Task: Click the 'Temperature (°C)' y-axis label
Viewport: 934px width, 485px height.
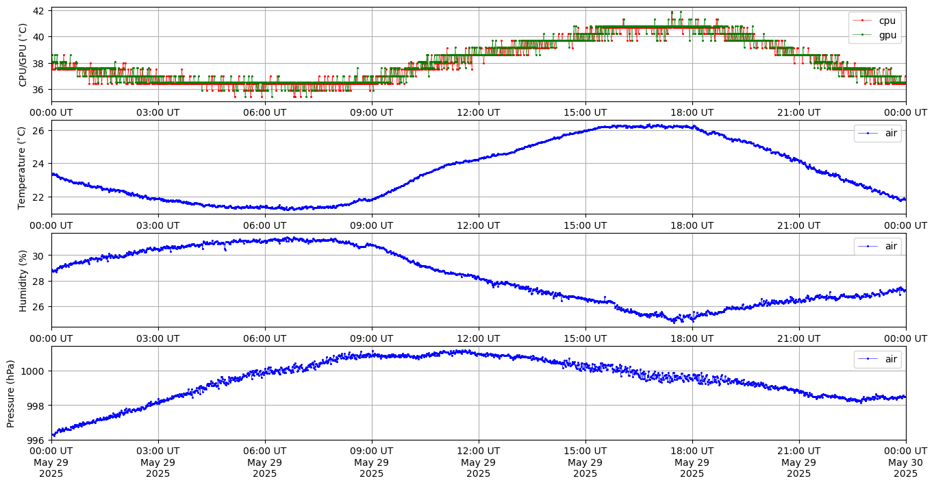Action: (x=23, y=167)
